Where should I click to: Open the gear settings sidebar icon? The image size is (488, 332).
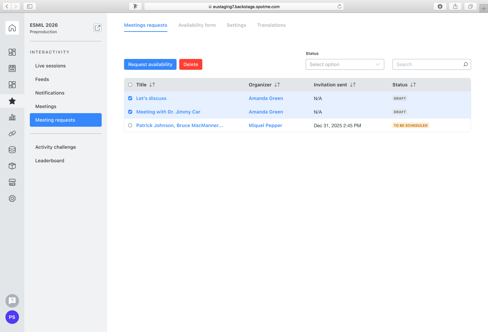[12, 199]
